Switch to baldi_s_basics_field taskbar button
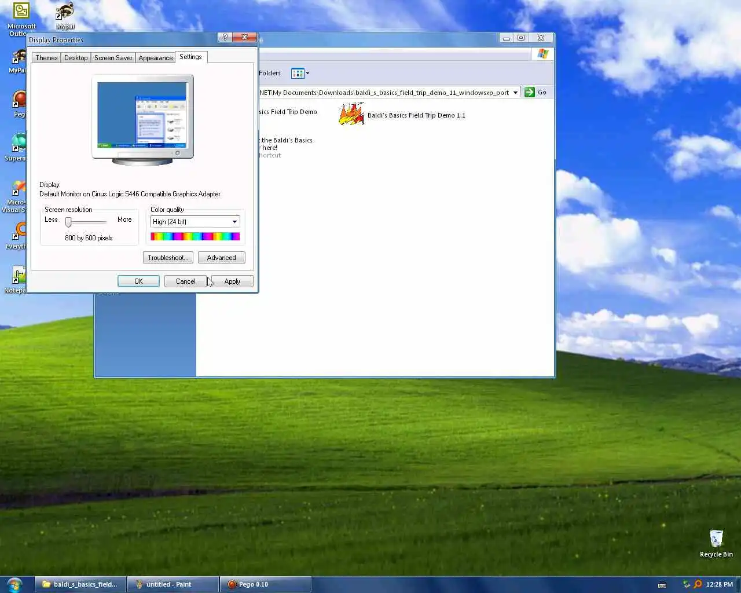741x593 pixels. point(80,584)
